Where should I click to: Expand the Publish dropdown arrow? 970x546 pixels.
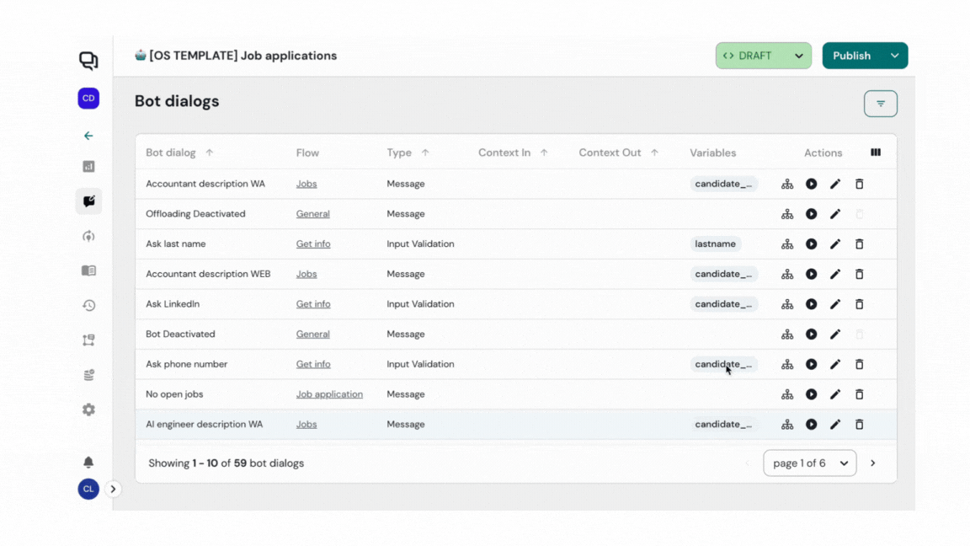(x=894, y=56)
